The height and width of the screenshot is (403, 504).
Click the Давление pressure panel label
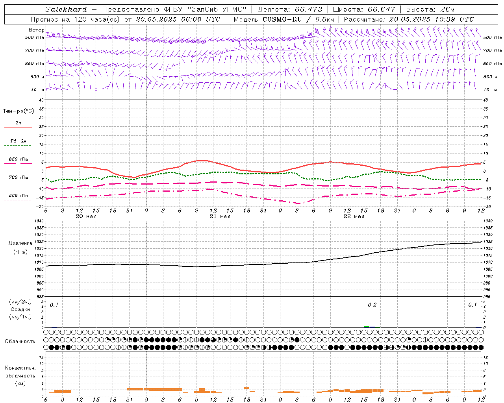point(20,243)
